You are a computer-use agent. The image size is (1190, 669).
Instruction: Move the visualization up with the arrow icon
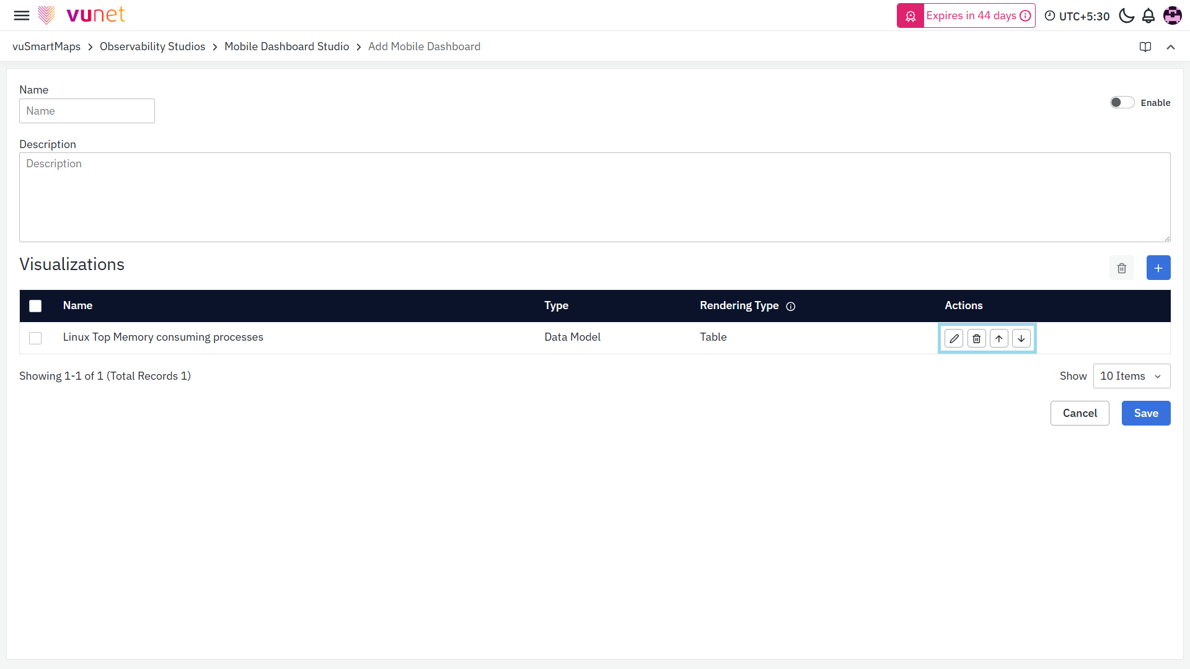(x=998, y=338)
